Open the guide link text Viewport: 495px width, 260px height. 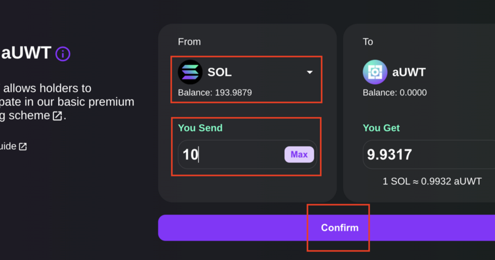click(8, 147)
